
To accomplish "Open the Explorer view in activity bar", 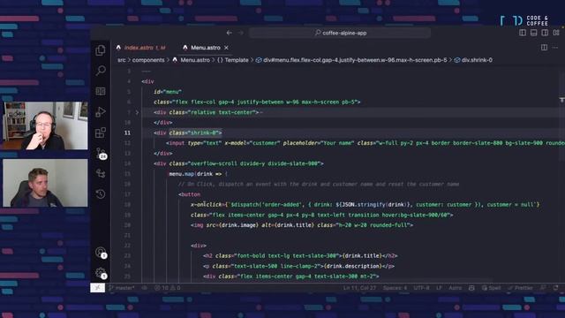I will click(101, 50).
